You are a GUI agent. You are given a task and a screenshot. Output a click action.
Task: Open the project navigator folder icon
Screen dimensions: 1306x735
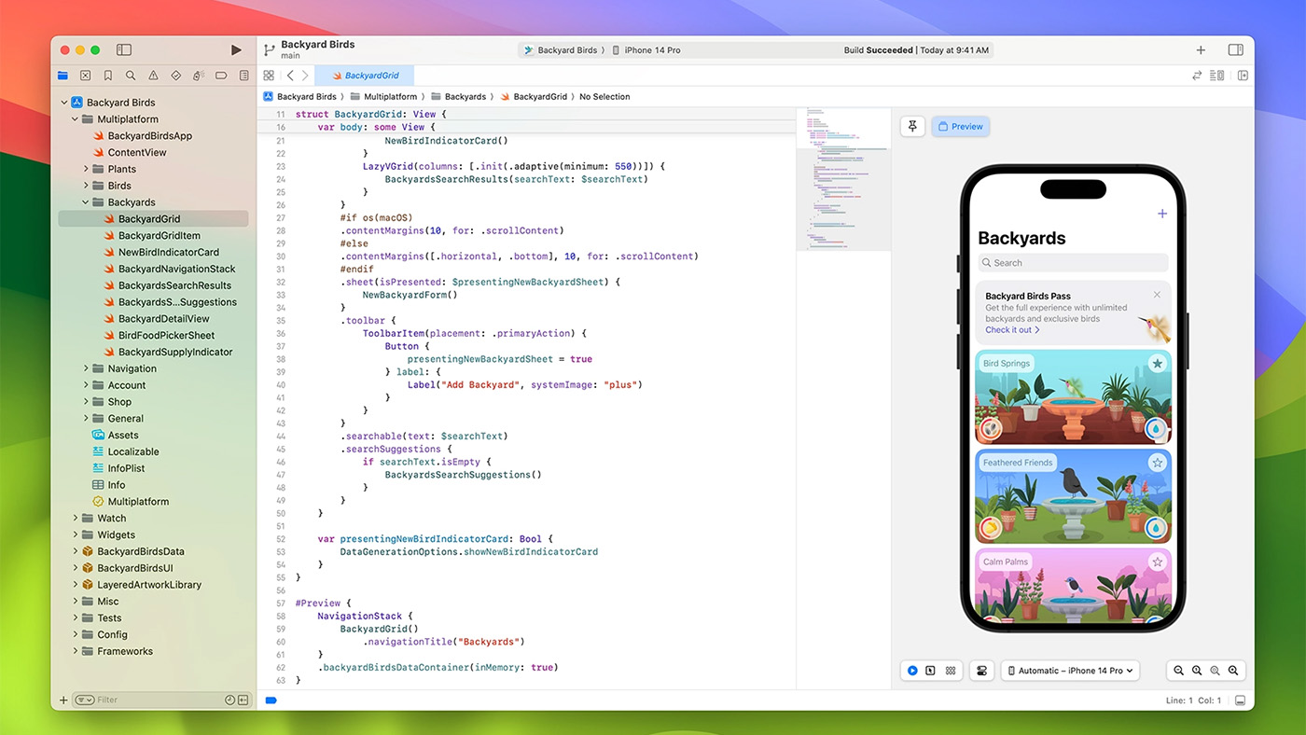[63, 76]
